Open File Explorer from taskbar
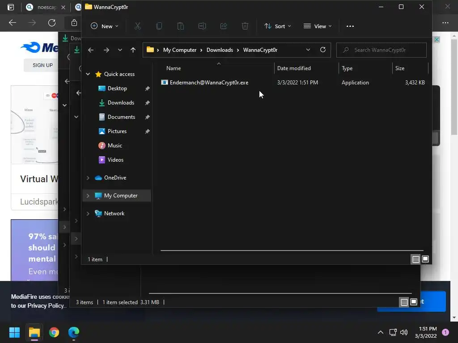Image resolution: width=458 pixels, height=343 pixels. (34, 332)
